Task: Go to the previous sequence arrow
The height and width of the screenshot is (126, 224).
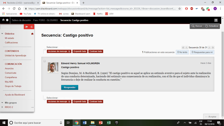Action: pos(186,48)
